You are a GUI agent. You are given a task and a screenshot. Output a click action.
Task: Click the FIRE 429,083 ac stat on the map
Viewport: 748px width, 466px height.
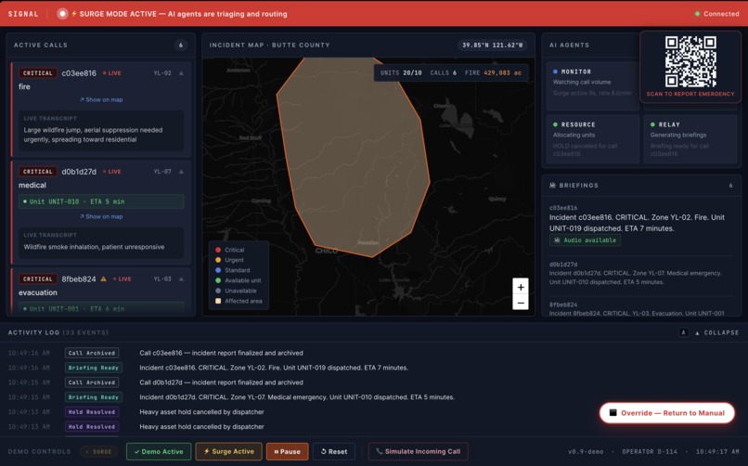493,72
